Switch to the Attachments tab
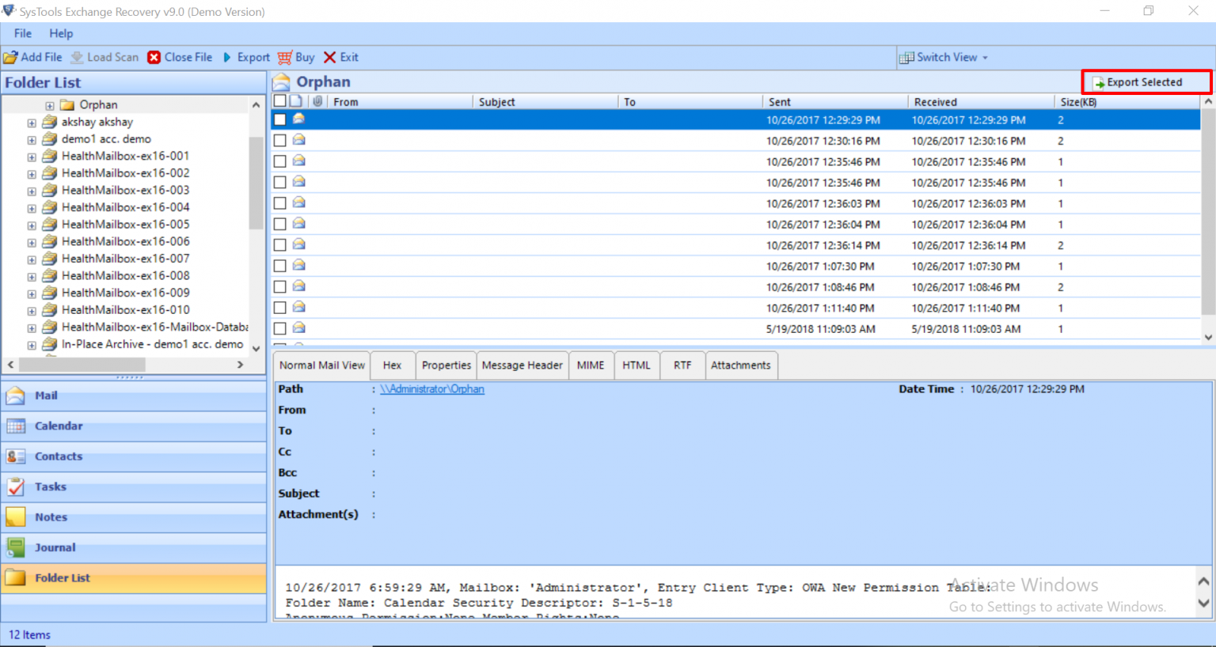The image size is (1216, 647). [740, 365]
